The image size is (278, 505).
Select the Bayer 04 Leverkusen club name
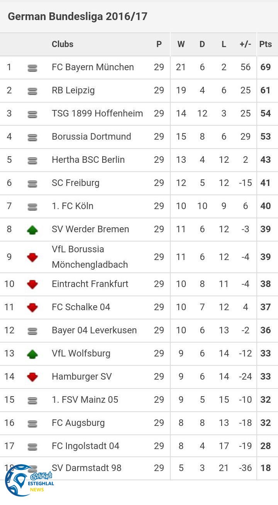pos(94,330)
